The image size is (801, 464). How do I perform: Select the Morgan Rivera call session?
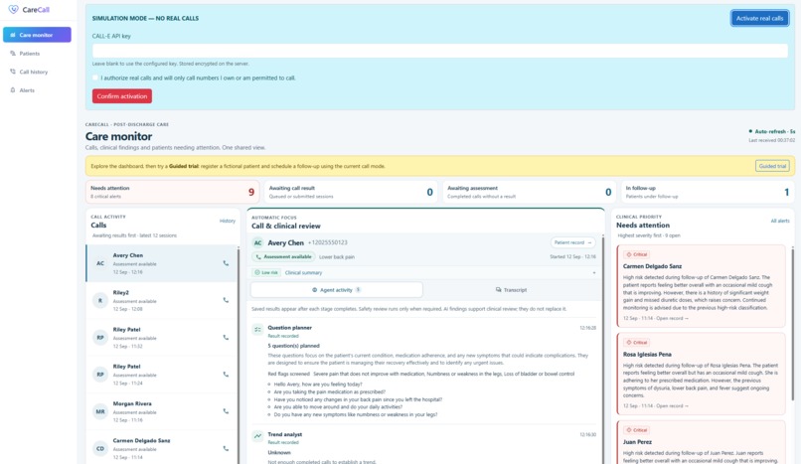click(x=161, y=411)
